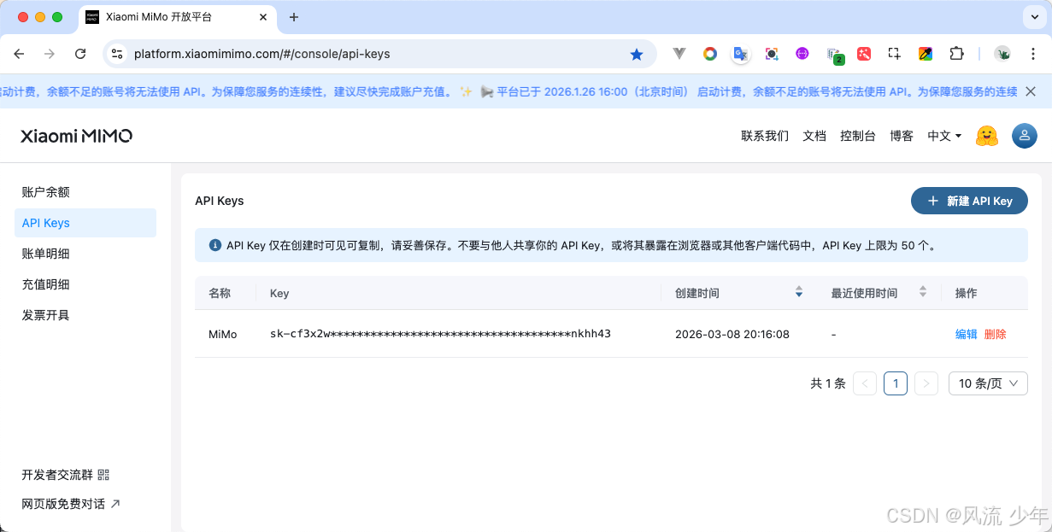Click 删除 to remove the MiMo key

pyautogui.click(x=996, y=334)
